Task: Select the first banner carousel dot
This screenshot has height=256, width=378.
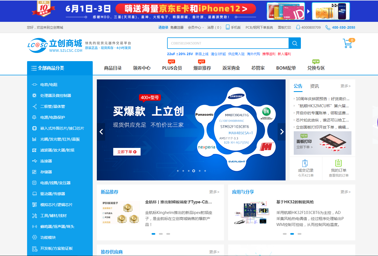Action: [178, 171]
